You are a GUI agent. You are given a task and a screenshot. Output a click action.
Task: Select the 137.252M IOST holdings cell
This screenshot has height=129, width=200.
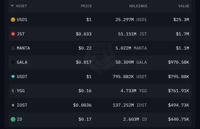[x=130, y=105]
